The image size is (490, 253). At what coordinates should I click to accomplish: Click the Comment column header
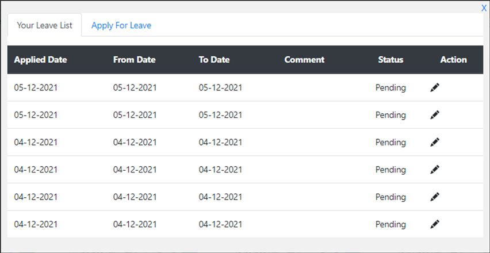[x=304, y=60]
